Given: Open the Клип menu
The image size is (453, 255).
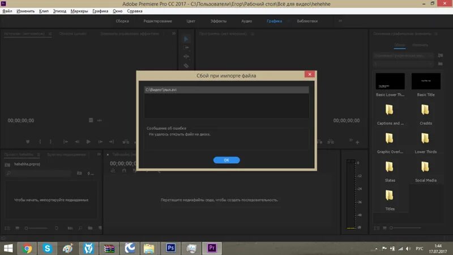Looking at the screenshot, I should point(44,11).
